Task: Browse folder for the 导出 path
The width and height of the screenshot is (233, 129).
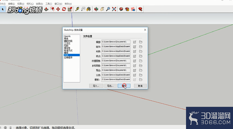Action: [141, 70]
